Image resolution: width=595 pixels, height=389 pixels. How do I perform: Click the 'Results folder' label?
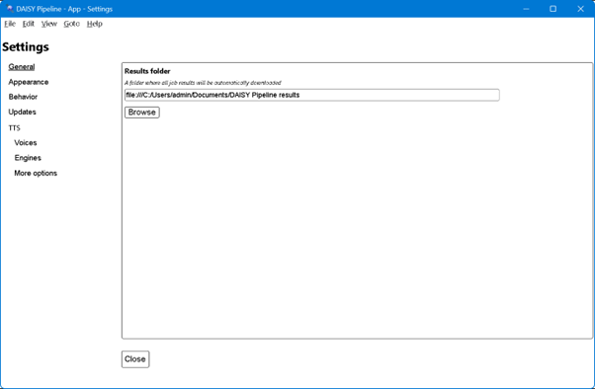(x=147, y=71)
